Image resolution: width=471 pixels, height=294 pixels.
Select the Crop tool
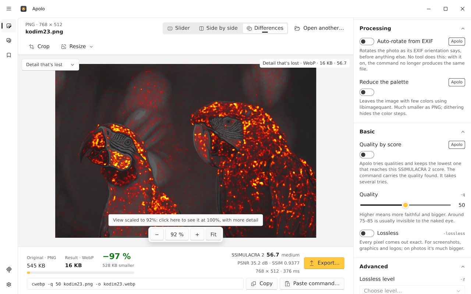pos(39,46)
